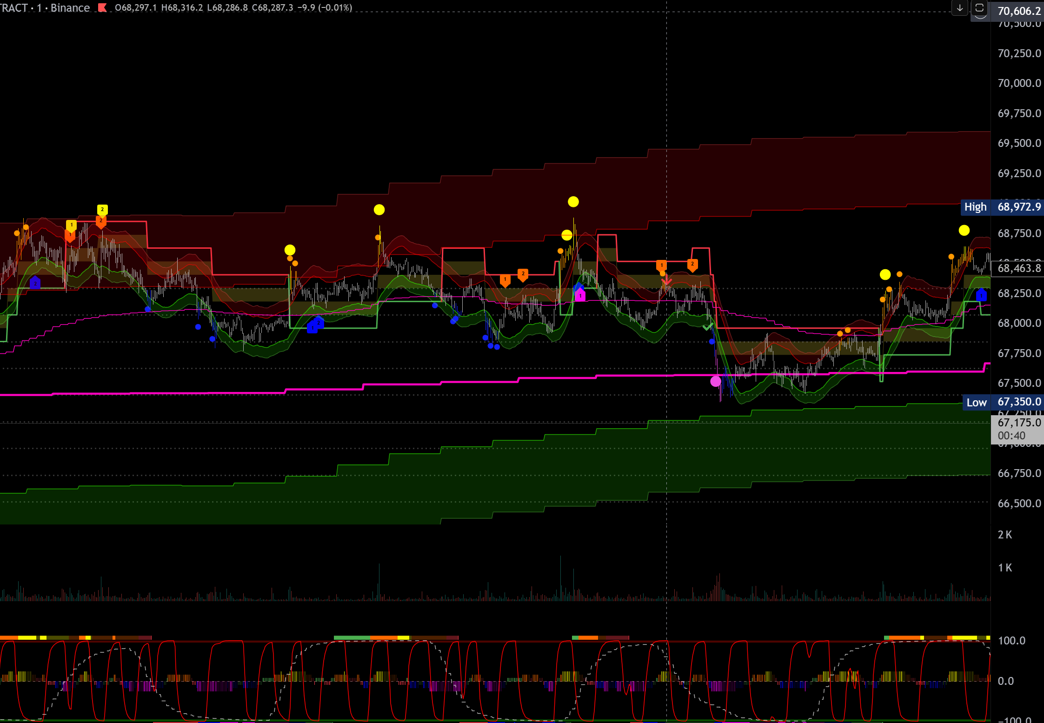Screen dimensions: 1044x723
Task: Click the yellow label marked 2 at top left
Action: (x=102, y=210)
